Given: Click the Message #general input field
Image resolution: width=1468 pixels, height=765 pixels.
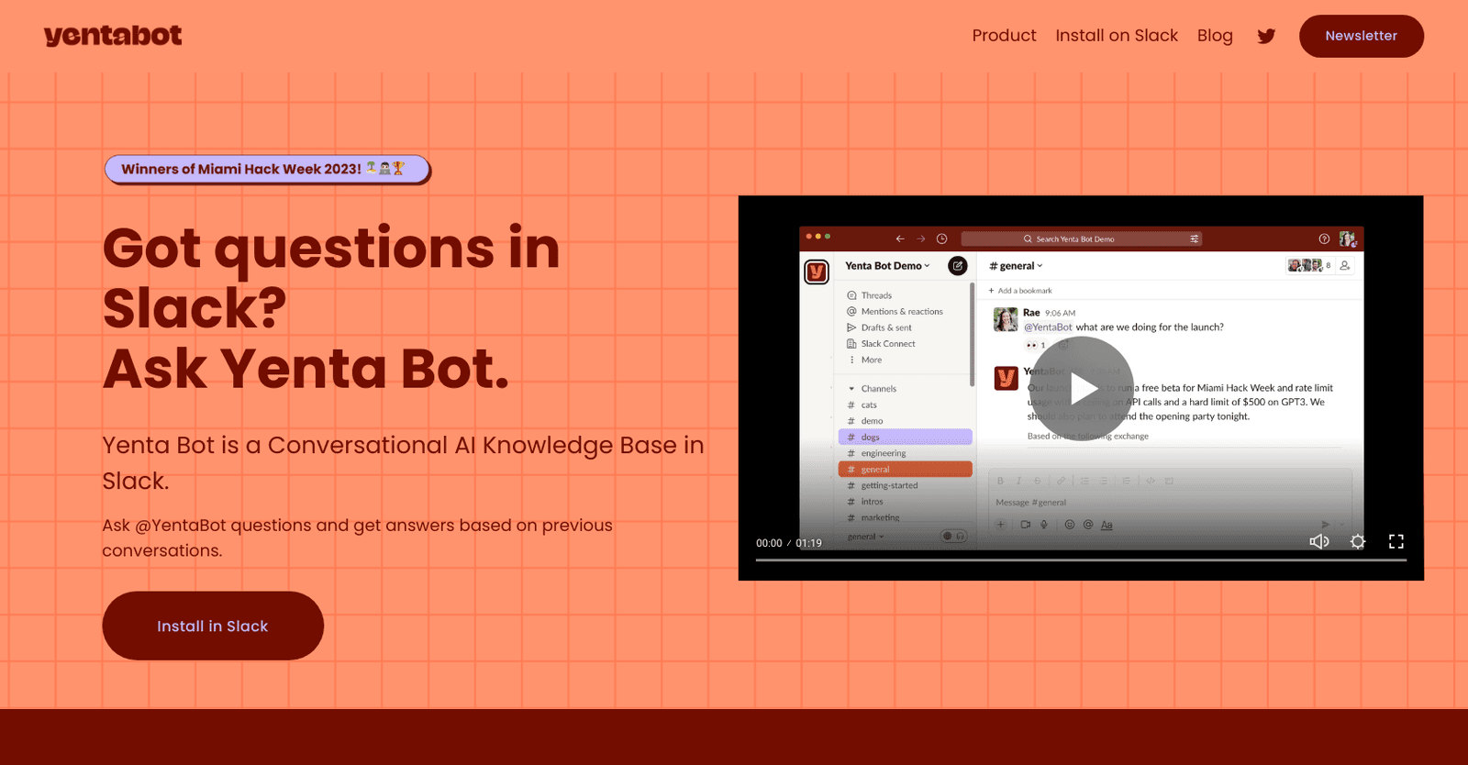Looking at the screenshot, I should tap(1170, 503).
